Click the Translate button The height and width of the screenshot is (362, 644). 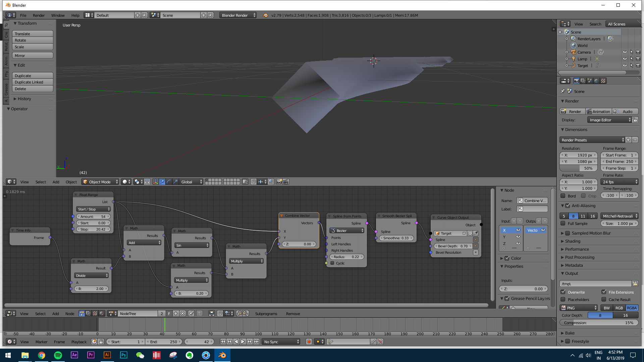(x=33, y=34)
